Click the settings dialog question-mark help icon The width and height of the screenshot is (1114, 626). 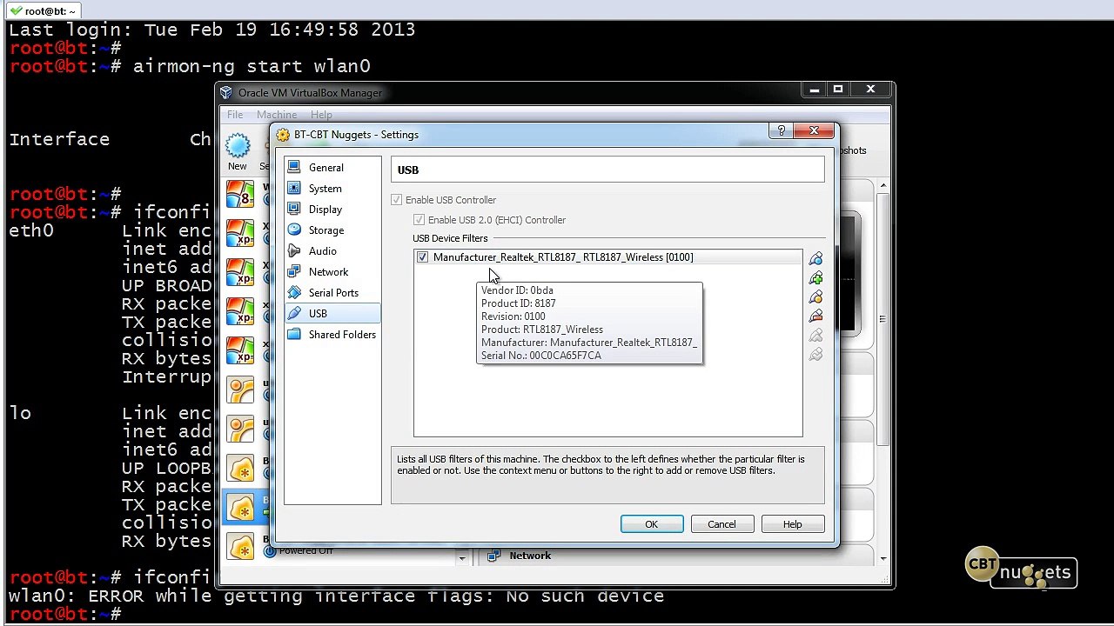(781, 131)
